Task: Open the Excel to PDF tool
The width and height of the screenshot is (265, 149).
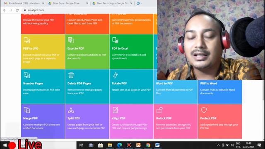Action: click(x=87, y=51)
